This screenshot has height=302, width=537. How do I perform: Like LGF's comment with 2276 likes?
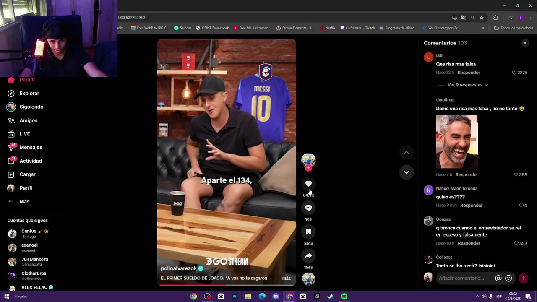point(514,73)
